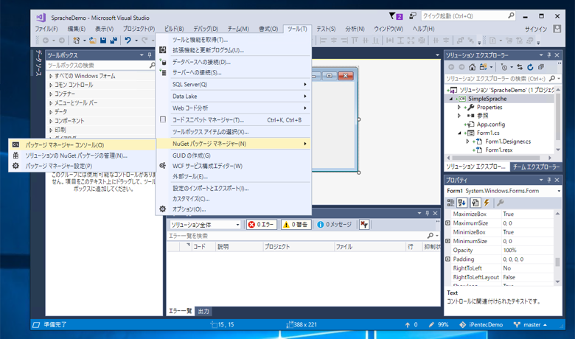Open Extensions and Updates menu entry
575x339 pixels.
point(234,50)
